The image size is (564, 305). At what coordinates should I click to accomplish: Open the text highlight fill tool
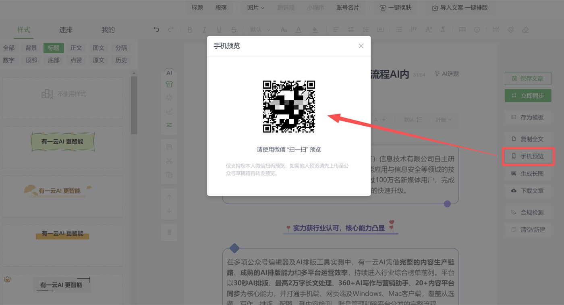click(315, 30)
